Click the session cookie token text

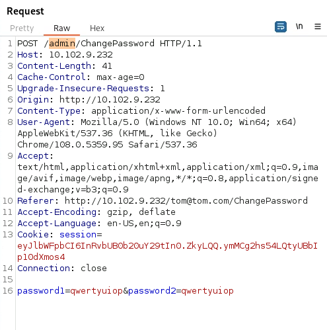[167, 251]
